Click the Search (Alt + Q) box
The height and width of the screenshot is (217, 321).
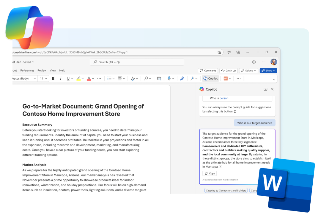[x=137, y=62]
